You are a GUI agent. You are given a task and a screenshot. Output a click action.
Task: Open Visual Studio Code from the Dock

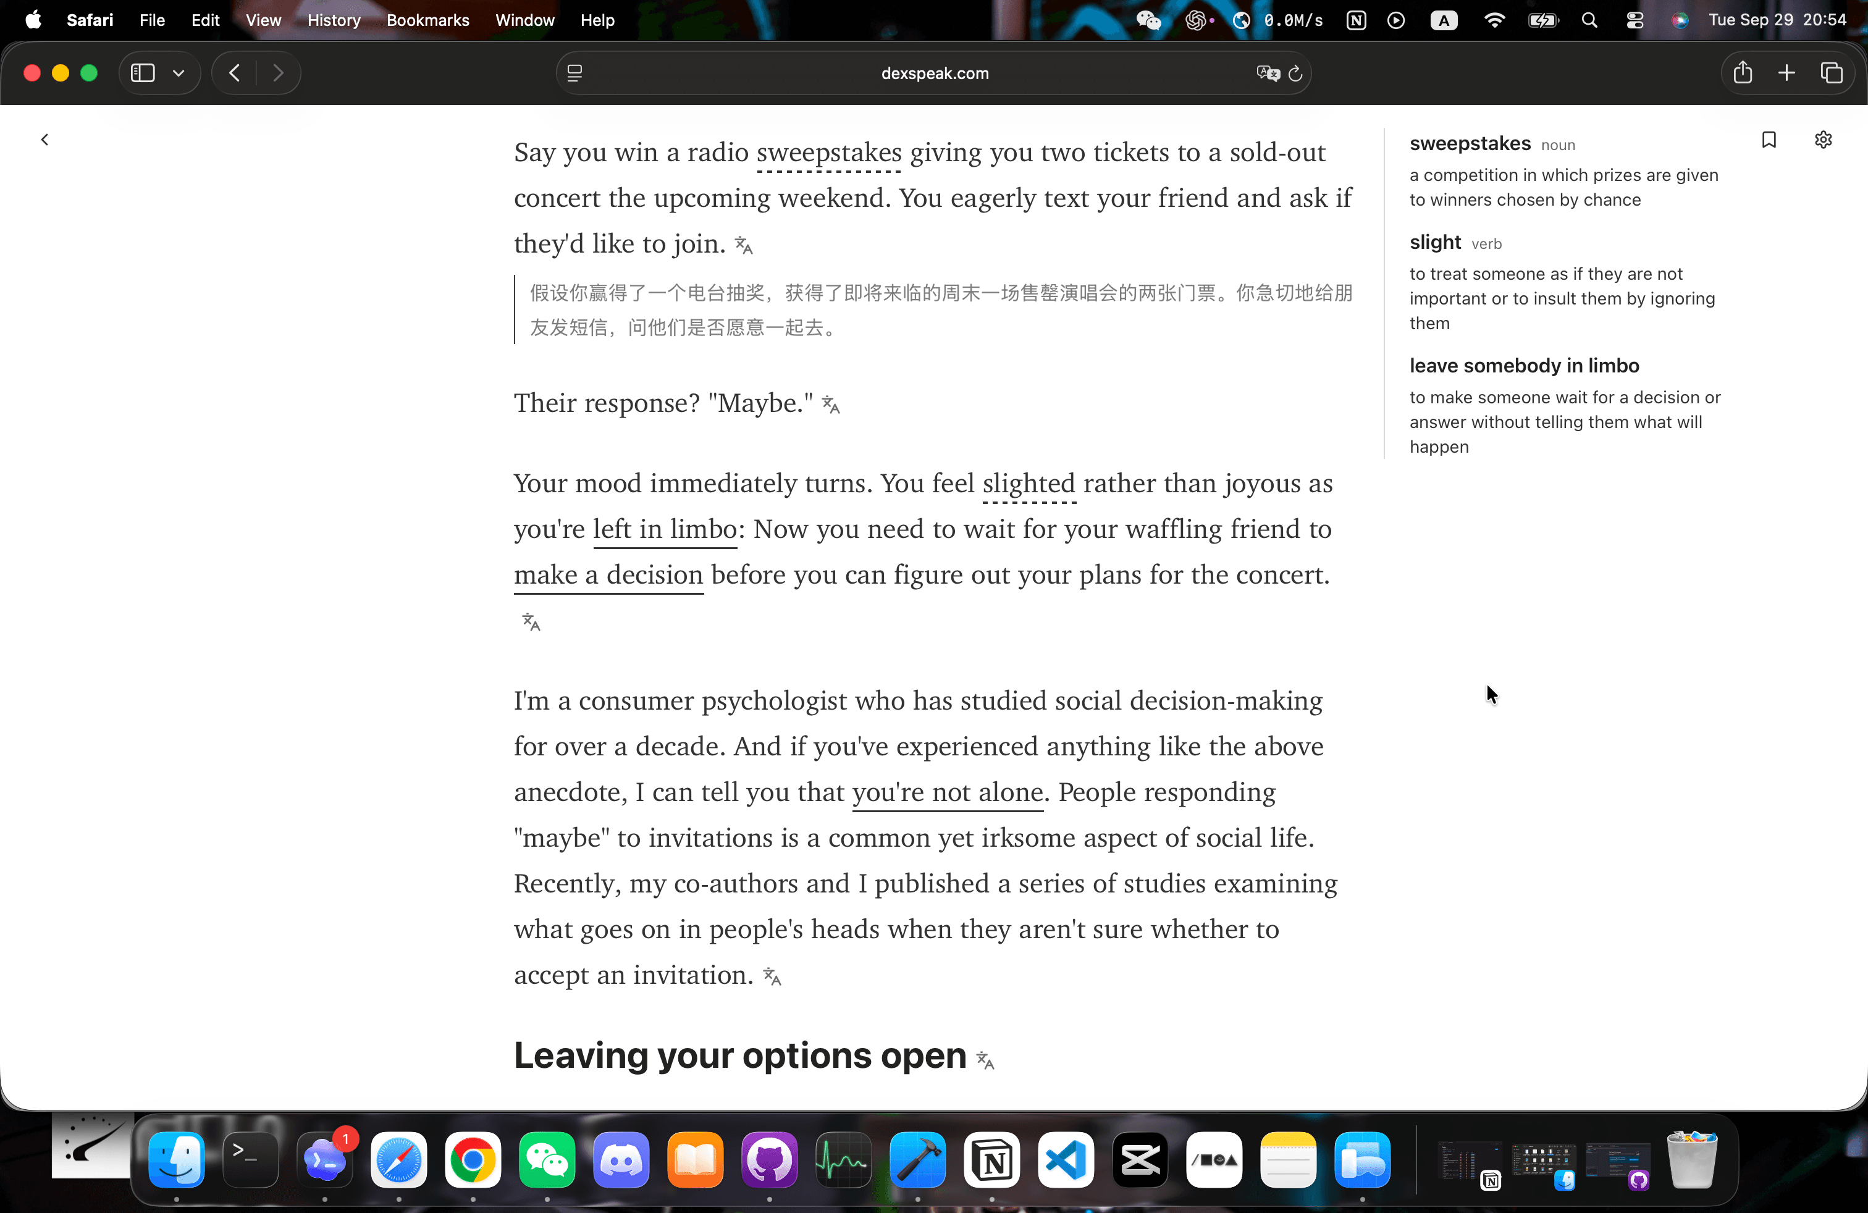click(x=1066, y=1160)
